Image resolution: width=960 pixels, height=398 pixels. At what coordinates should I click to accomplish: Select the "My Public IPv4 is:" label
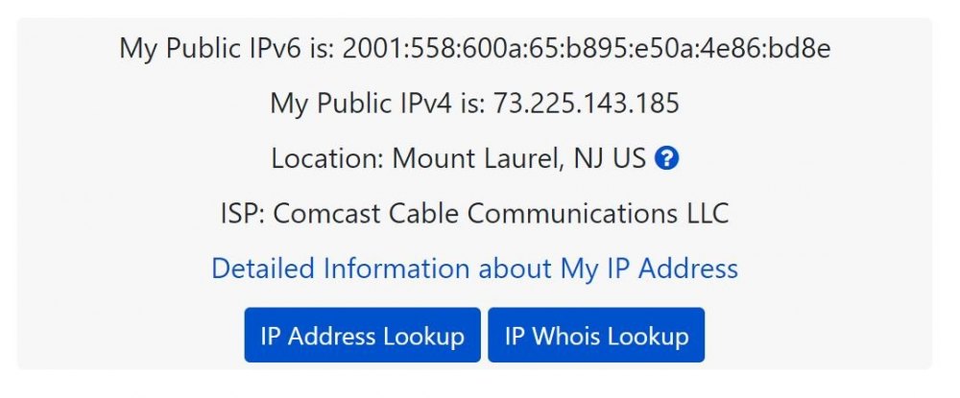(x=377, y=104)
